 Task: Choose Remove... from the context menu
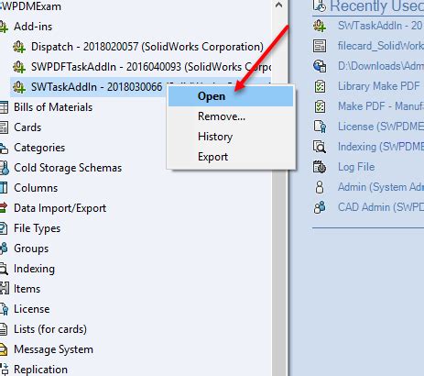(231, 116)
